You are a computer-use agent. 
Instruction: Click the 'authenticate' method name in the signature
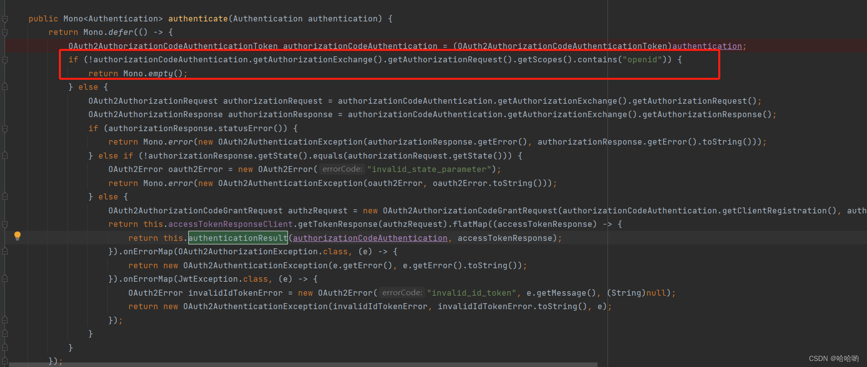(x=198, y=19)
